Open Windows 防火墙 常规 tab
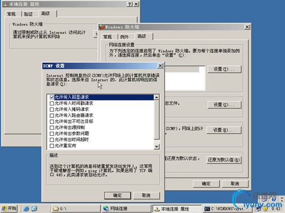This screenshot has height=213, width=285. pos(108,37)
